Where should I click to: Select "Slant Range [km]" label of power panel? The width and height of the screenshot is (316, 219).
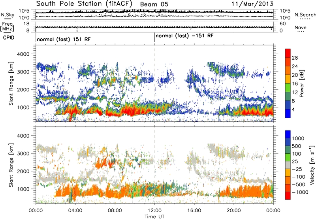11,83
